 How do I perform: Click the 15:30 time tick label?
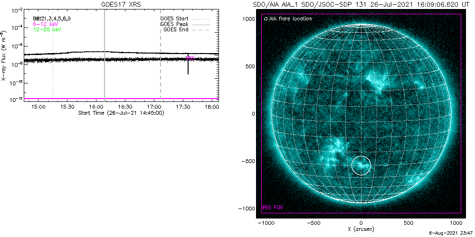(x=67, y=107)
